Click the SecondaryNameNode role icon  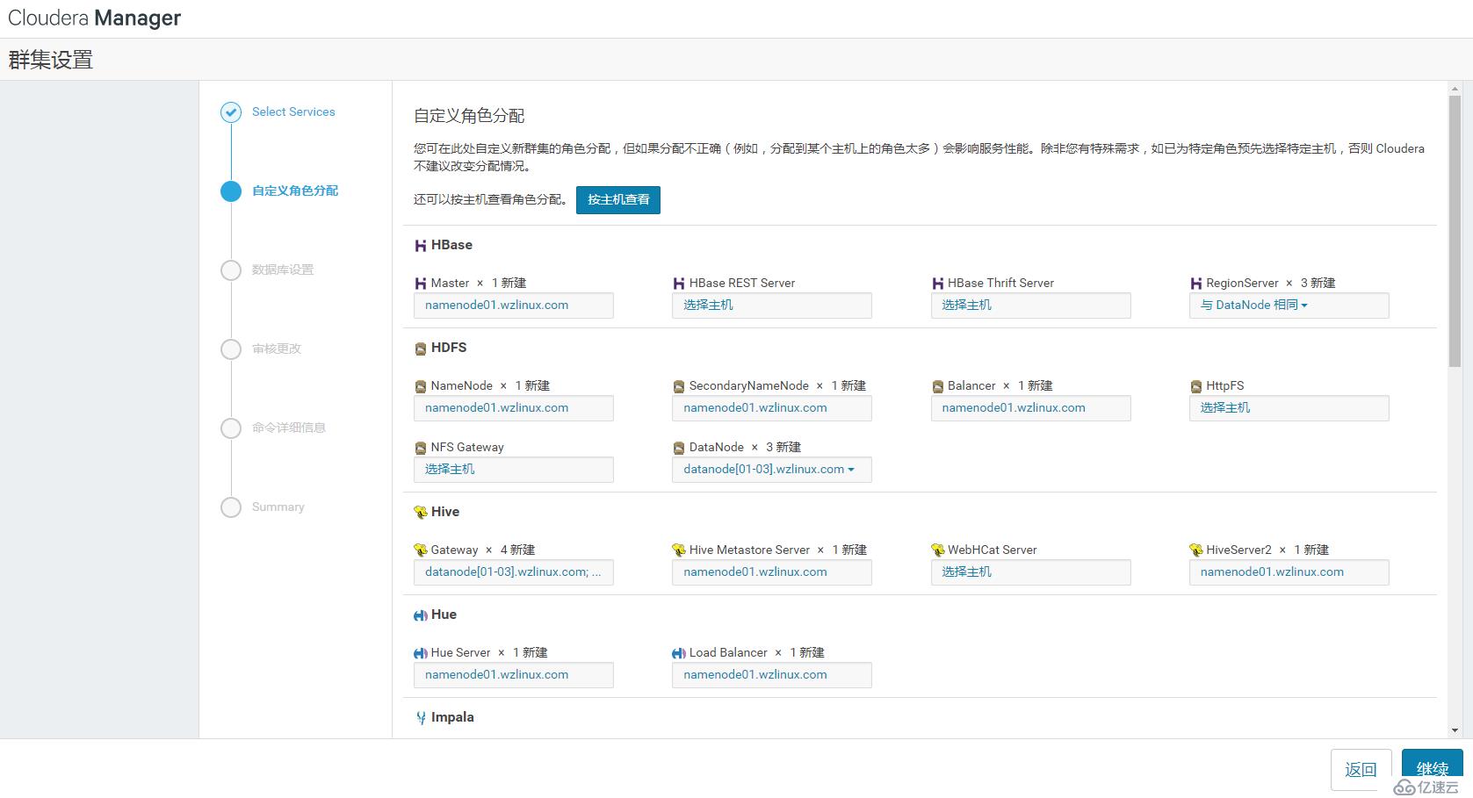(x=678, y=386)
